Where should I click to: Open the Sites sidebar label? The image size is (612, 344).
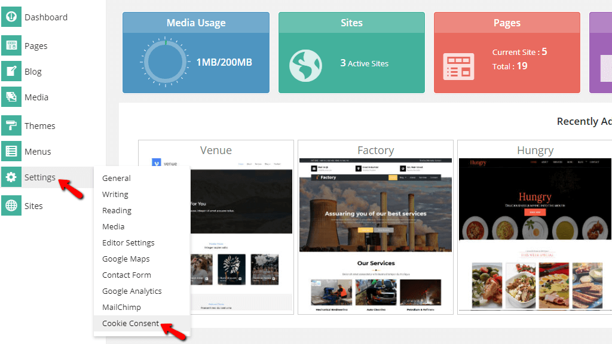[33, 206]
